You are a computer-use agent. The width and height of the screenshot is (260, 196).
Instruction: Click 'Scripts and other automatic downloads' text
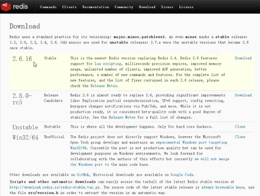pos(52,182)
